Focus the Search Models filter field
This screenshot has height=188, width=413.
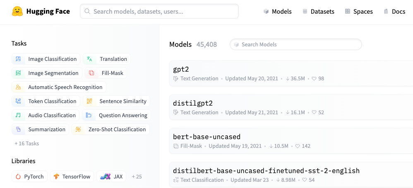click(296, 44)
